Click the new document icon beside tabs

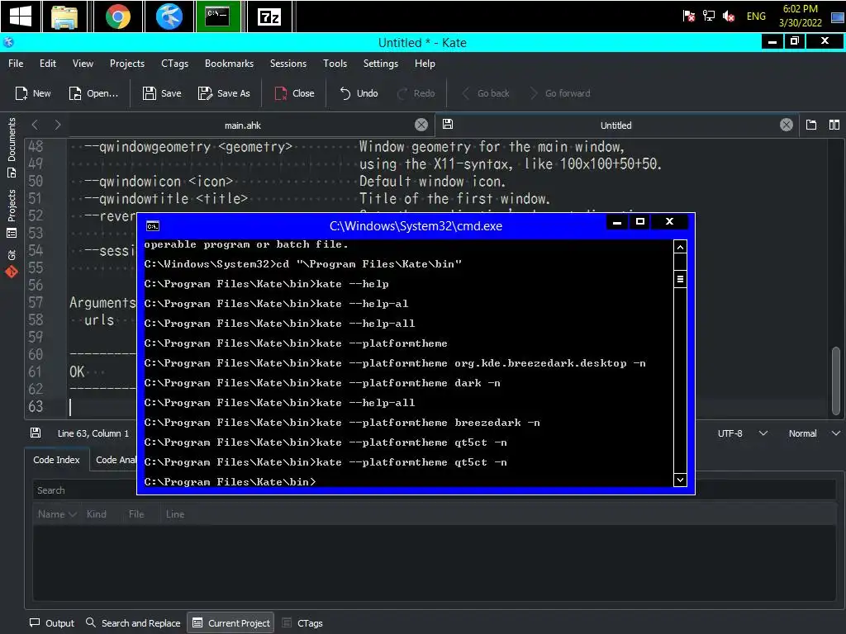[811, 125]
